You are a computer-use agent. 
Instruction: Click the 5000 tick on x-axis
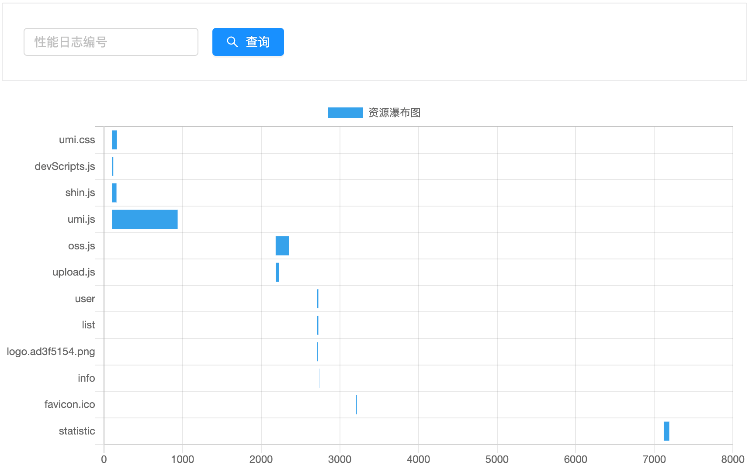tap(497, 459)
